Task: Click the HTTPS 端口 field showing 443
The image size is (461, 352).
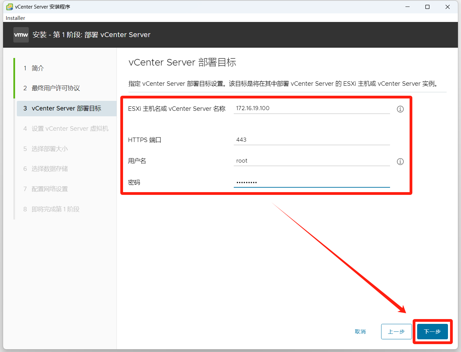Action: (x=311, y=140)
